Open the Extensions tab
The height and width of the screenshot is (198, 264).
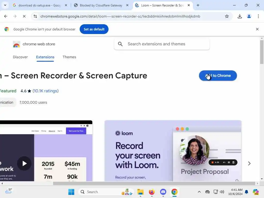(x=45, y=57)
